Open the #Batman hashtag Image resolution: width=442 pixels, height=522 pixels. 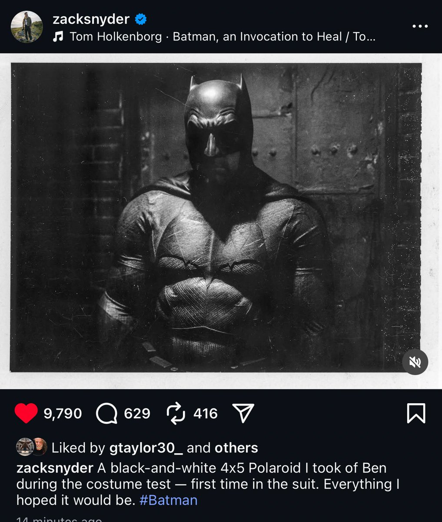click(169, 500)
